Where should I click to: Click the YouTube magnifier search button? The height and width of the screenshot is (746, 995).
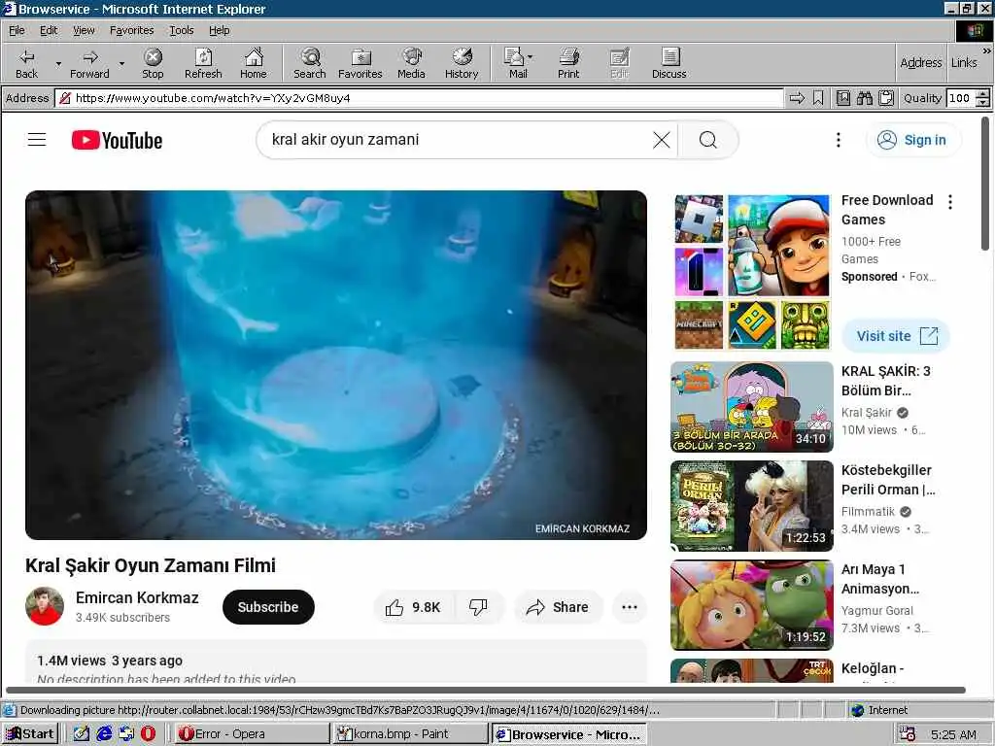[x=708, y=140]
